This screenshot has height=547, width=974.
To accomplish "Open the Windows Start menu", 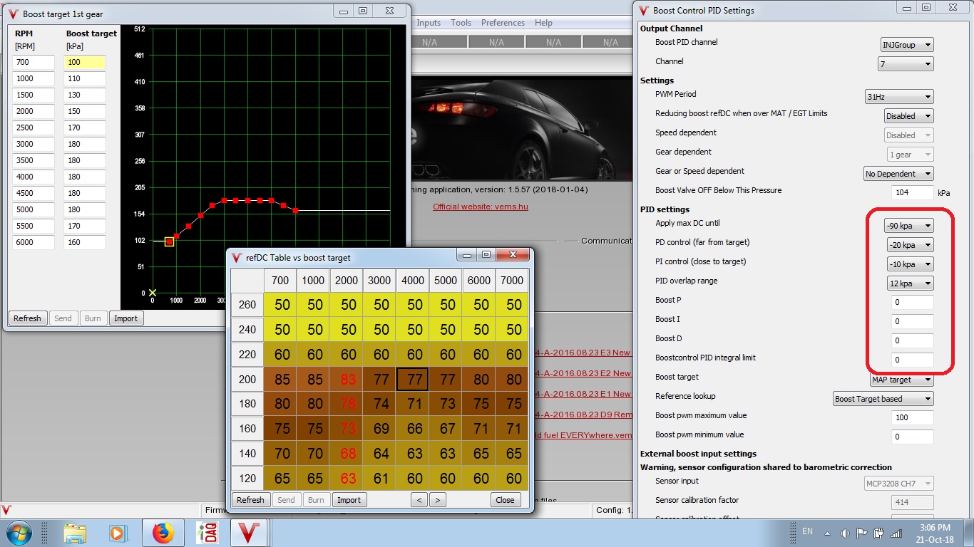I will (17, 533).
